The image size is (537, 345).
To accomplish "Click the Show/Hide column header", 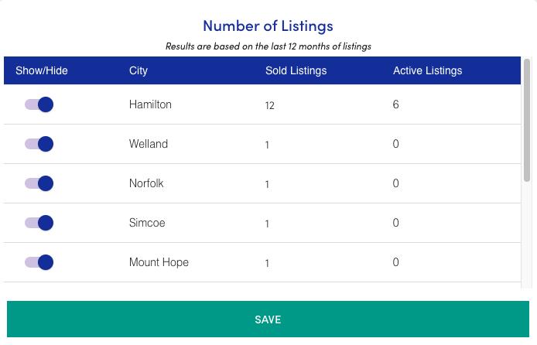I will pos(42,70).
